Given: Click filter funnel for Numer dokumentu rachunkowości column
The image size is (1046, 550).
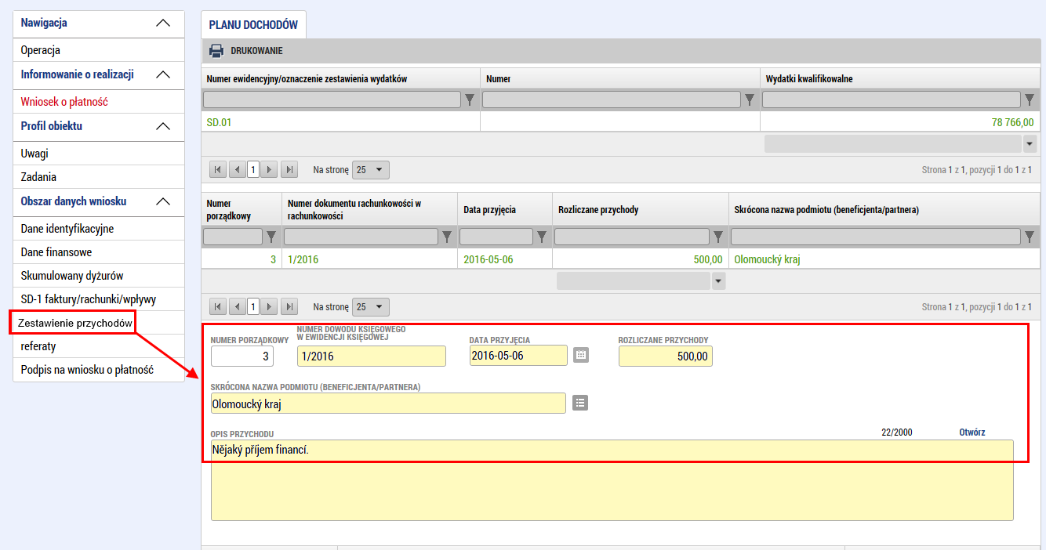Looking at the screenshot, I should pyautogui.click(x=447, y=237).
